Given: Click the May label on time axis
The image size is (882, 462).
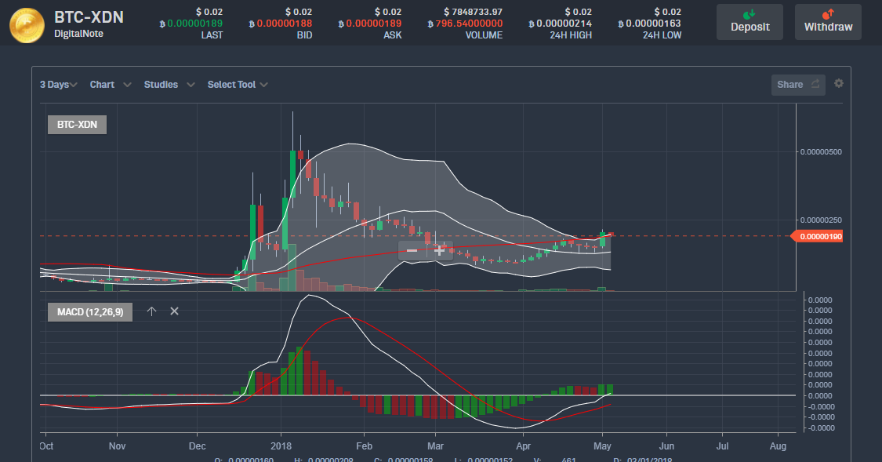Looking at the screenshot, I should pos(602,446).
